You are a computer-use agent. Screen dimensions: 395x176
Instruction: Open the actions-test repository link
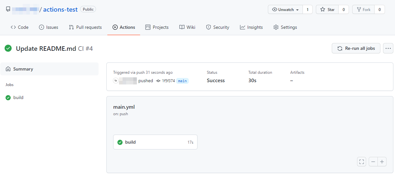click(x=60, y=9)
